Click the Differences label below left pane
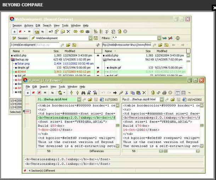216x180 pixels. (x=97, y=151)
